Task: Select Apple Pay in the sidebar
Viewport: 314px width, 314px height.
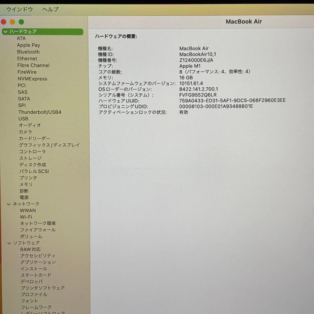Action: 28,45
